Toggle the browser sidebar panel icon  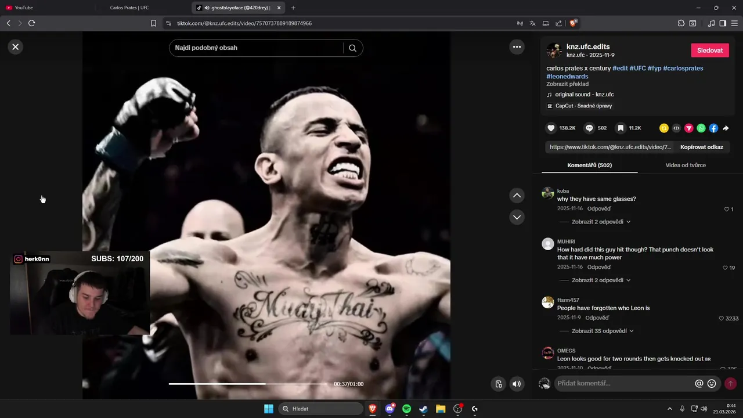[723, 23]
